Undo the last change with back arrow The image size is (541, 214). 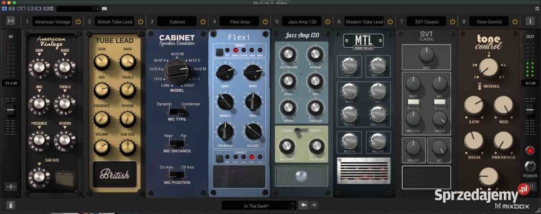click(x=304, y=206)
